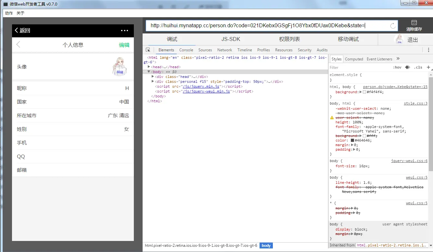Screen dimensions: 433x252
Task: Open the Elements panel tab
Action: 166,50
